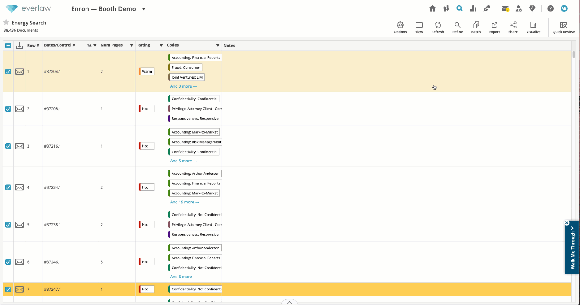Click the 'Fraud: Consumer' code tag

click(185, 67)
